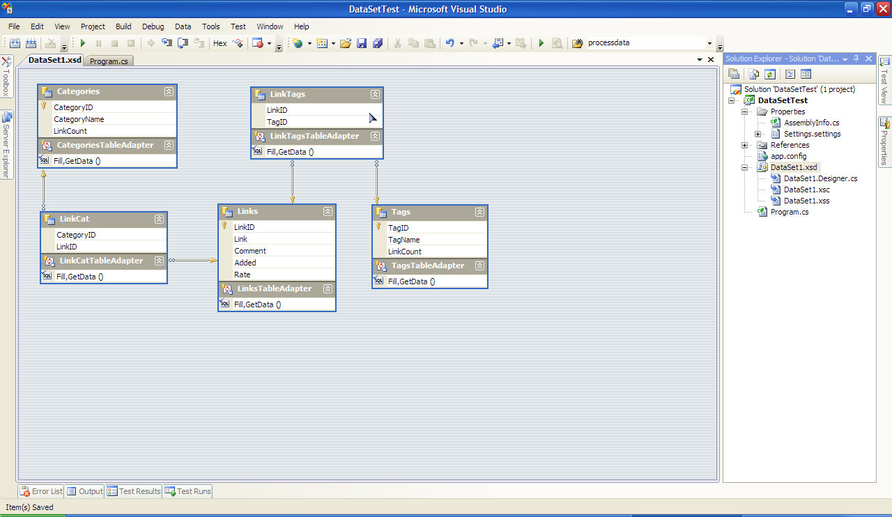Pin the Solution Explorer with Auto Hide
Screen dimensions: 892x517
click(x=856, y=59)
